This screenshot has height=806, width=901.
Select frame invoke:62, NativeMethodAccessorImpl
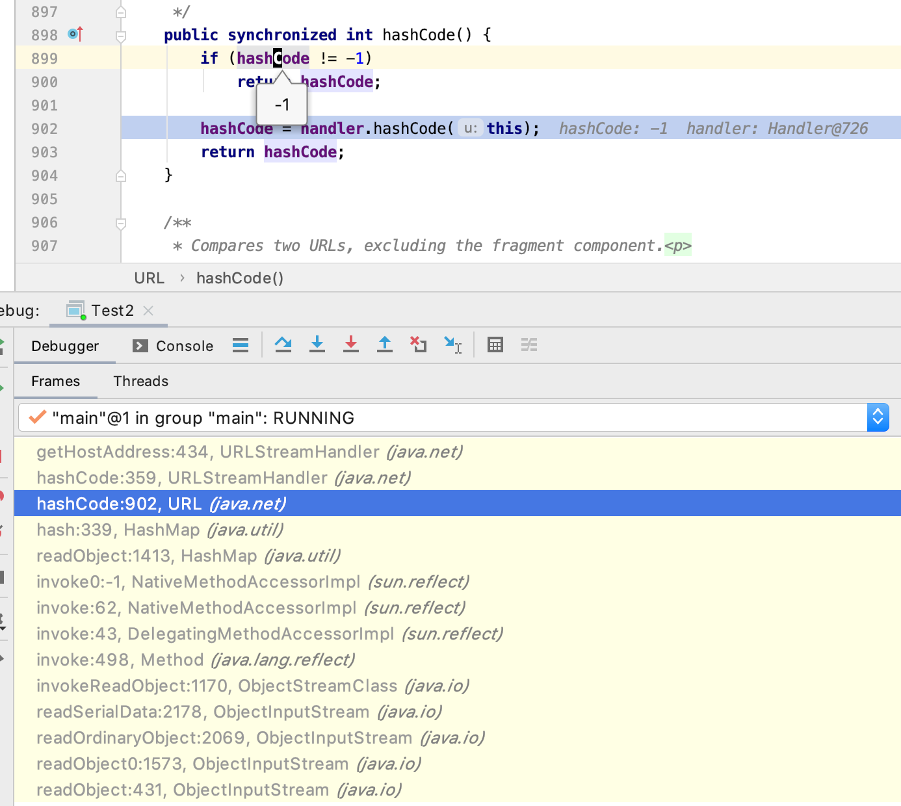pos(458,608)
